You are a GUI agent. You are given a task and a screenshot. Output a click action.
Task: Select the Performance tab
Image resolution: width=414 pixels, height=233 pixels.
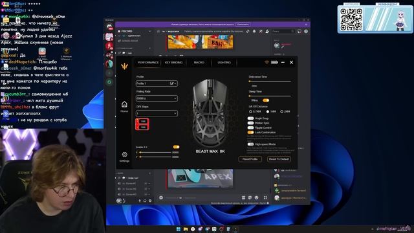click(x=148, y=63)
